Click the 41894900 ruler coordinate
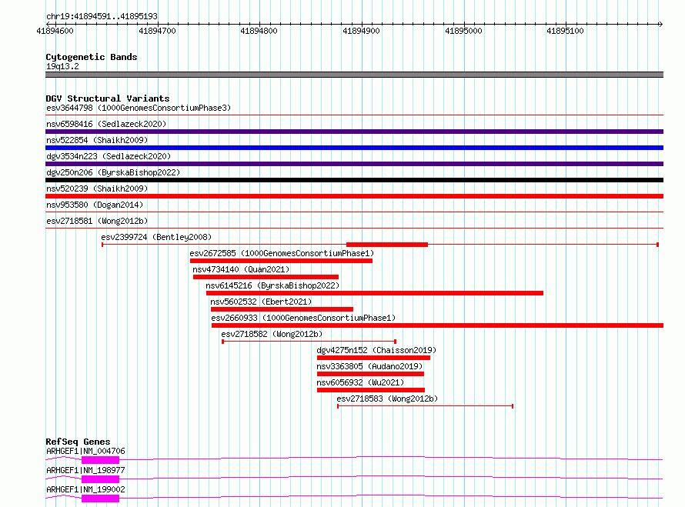 pos(361,31)
